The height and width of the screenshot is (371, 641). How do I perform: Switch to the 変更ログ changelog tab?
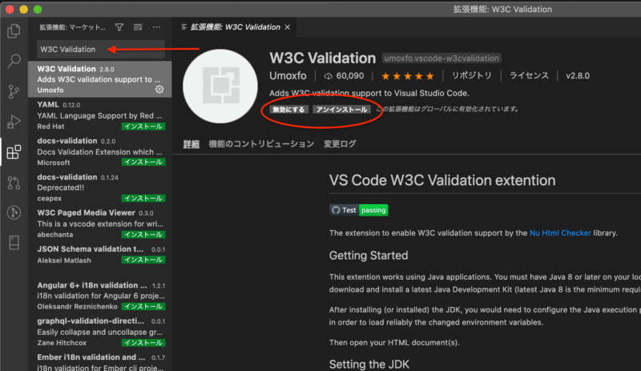340,144
